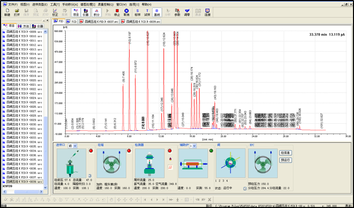
Task: Click the detector heater icon below the flame
Action: click(170, 167)
